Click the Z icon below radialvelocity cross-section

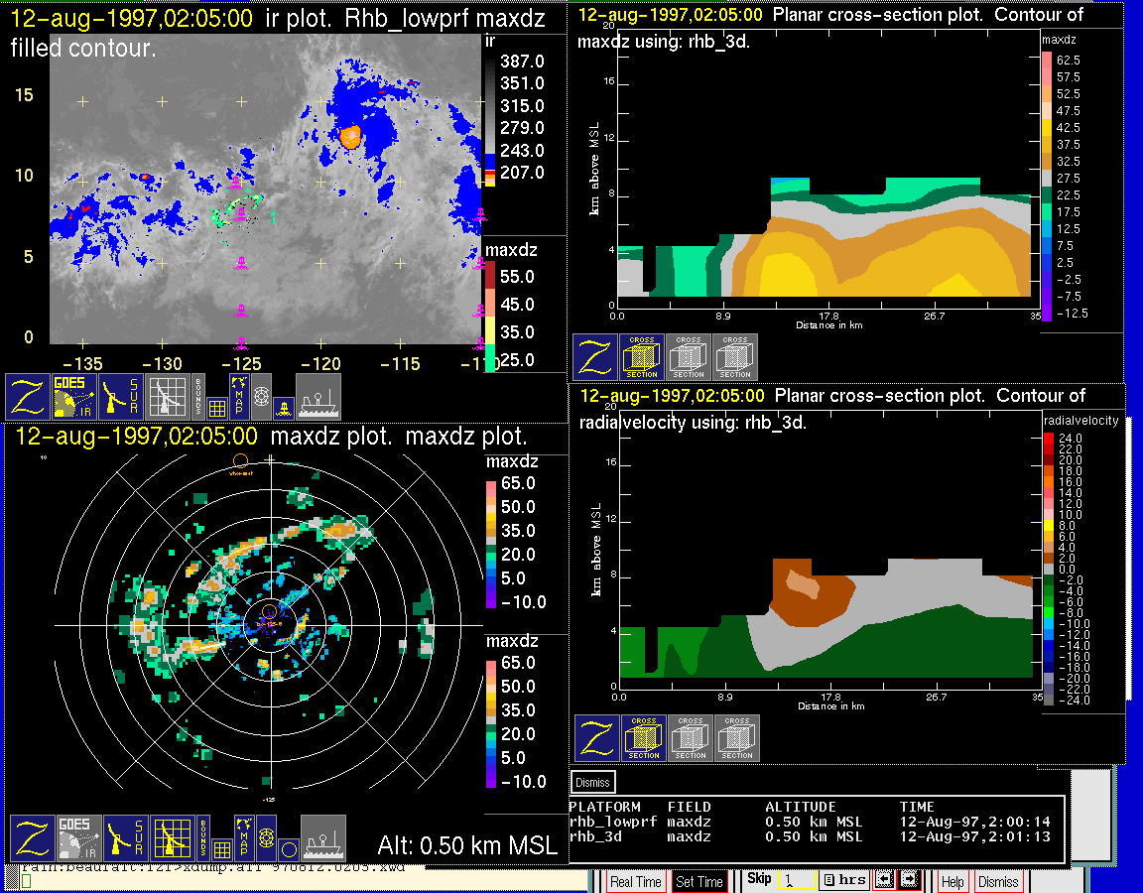coord(597,738)
